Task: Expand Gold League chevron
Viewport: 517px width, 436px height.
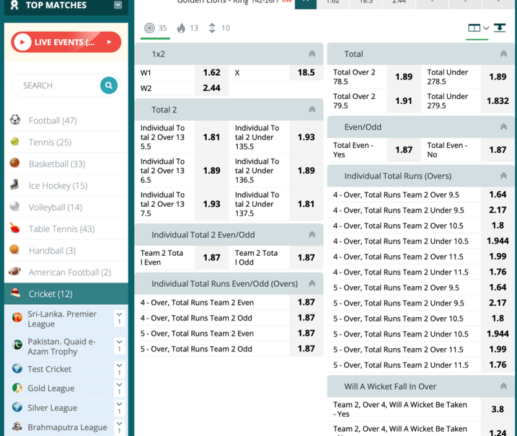Action: (x=120, y=388)
